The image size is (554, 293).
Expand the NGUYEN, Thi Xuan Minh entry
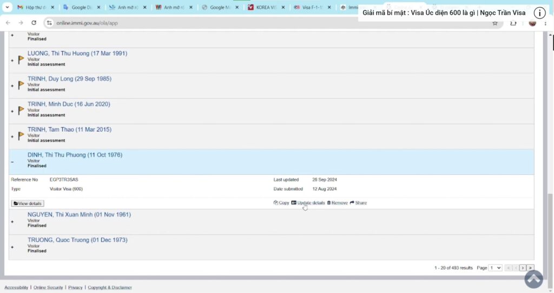(12, 222)
